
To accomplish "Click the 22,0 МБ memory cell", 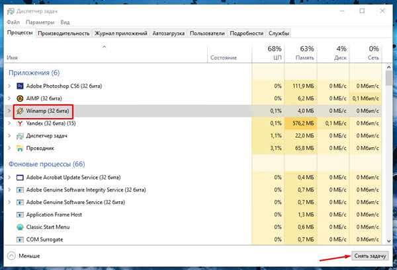I will 301,136.
